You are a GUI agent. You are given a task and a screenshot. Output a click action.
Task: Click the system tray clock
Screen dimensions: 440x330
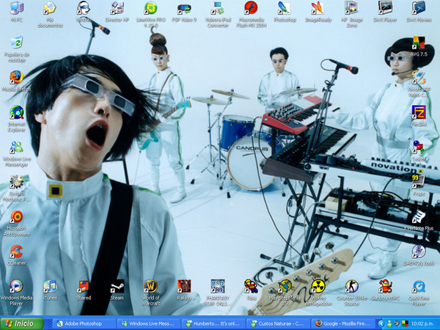tap(424, 323)
